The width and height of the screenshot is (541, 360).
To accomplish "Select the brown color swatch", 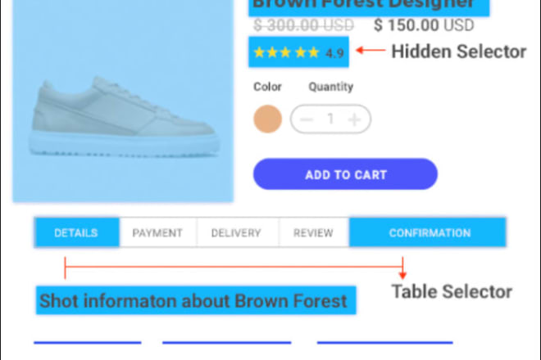I will pyautogui.click(x=267, y=119).
